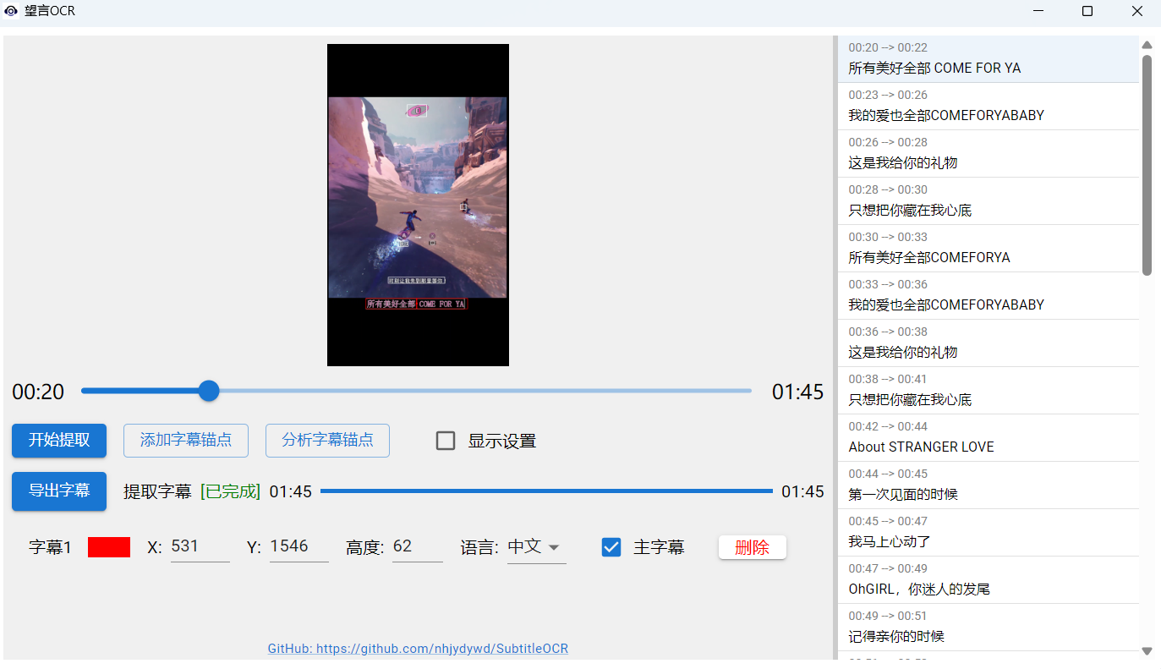
Task: Select subtitle 所有美好全部 COME FOR YA
Action: [988, 59]
